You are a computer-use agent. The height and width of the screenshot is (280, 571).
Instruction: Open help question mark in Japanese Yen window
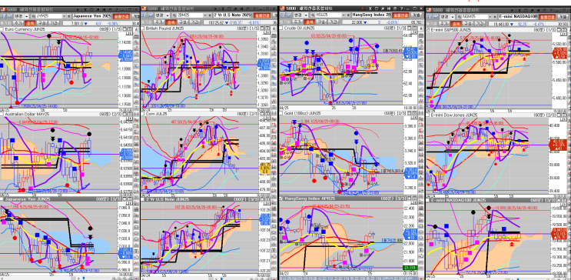pyautogui.click(x=117, y=10)
